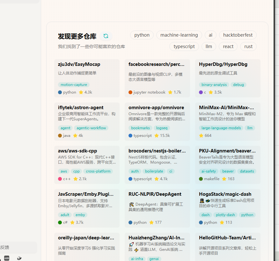Click the star icon on omnivore-app/omnivore card
279x261 pixels.
tap(157, 136)
